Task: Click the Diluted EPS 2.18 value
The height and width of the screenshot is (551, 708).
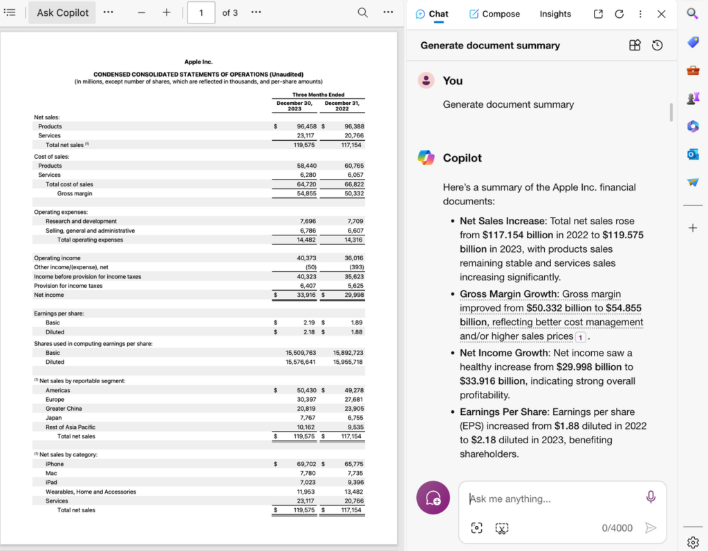Action: coord(309,332)
